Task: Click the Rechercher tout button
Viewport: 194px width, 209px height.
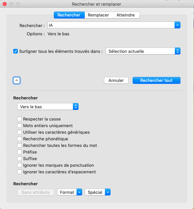Action: [156, 80]
